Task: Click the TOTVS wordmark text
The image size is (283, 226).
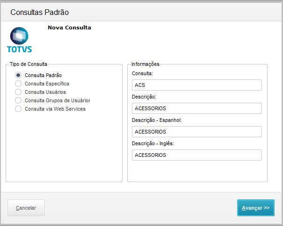Action: 20,49
